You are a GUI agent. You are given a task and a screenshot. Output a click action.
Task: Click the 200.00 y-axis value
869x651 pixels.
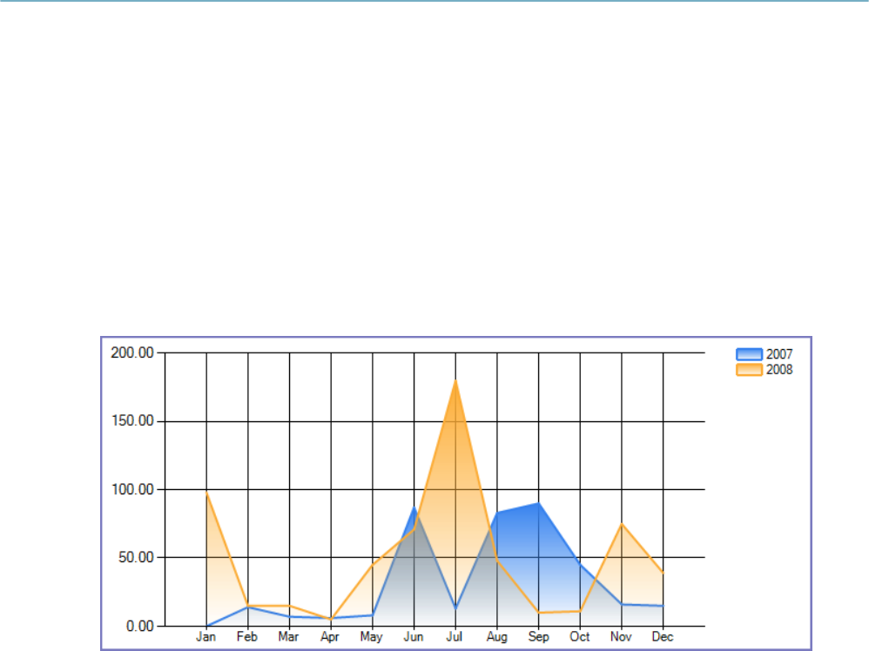coord(131,352)
